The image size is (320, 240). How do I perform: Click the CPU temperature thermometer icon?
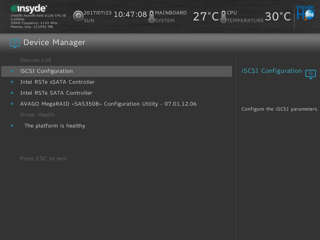click(x=223, y=17)
